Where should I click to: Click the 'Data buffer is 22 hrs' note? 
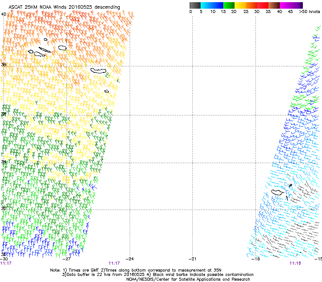[158, 275]
